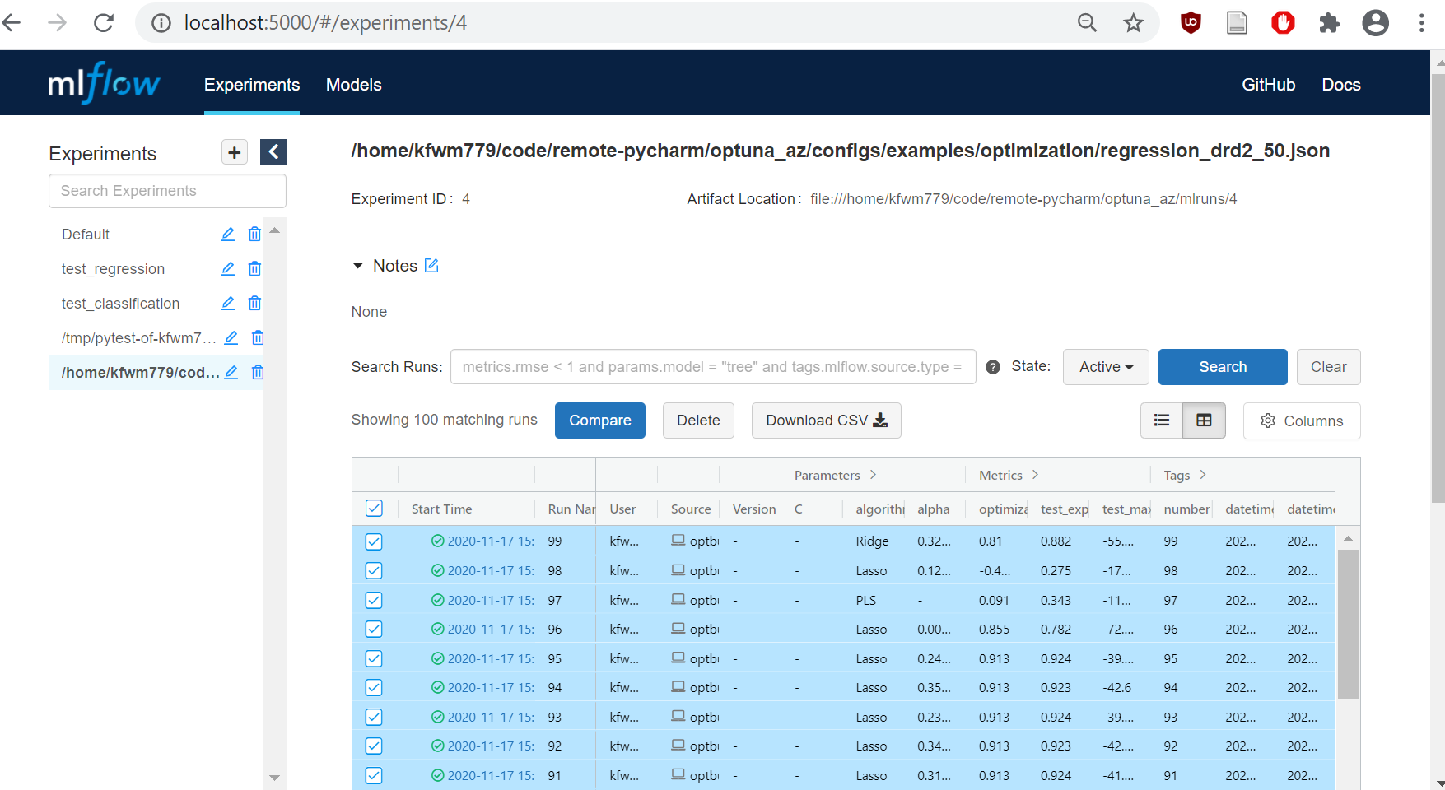1445x790 pixels.
Task: Click the Clear button
Action: coord(1329,367)
